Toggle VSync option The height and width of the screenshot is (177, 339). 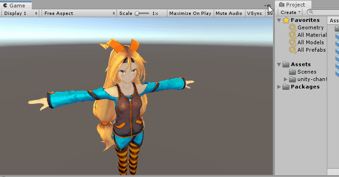[x=254, y=14]
